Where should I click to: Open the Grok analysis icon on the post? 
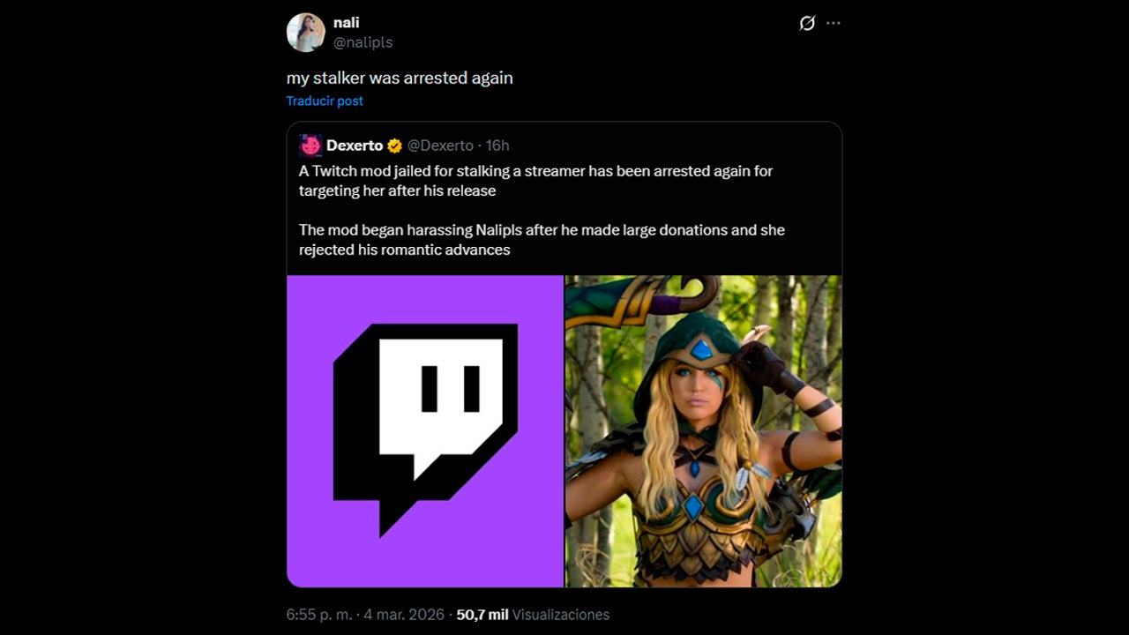coord(808,24)
